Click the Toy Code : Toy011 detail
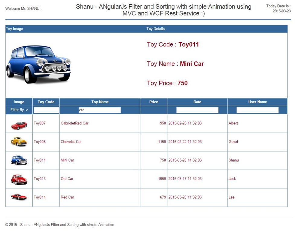This screenshot has height=231, width=295. coord(173,45)
